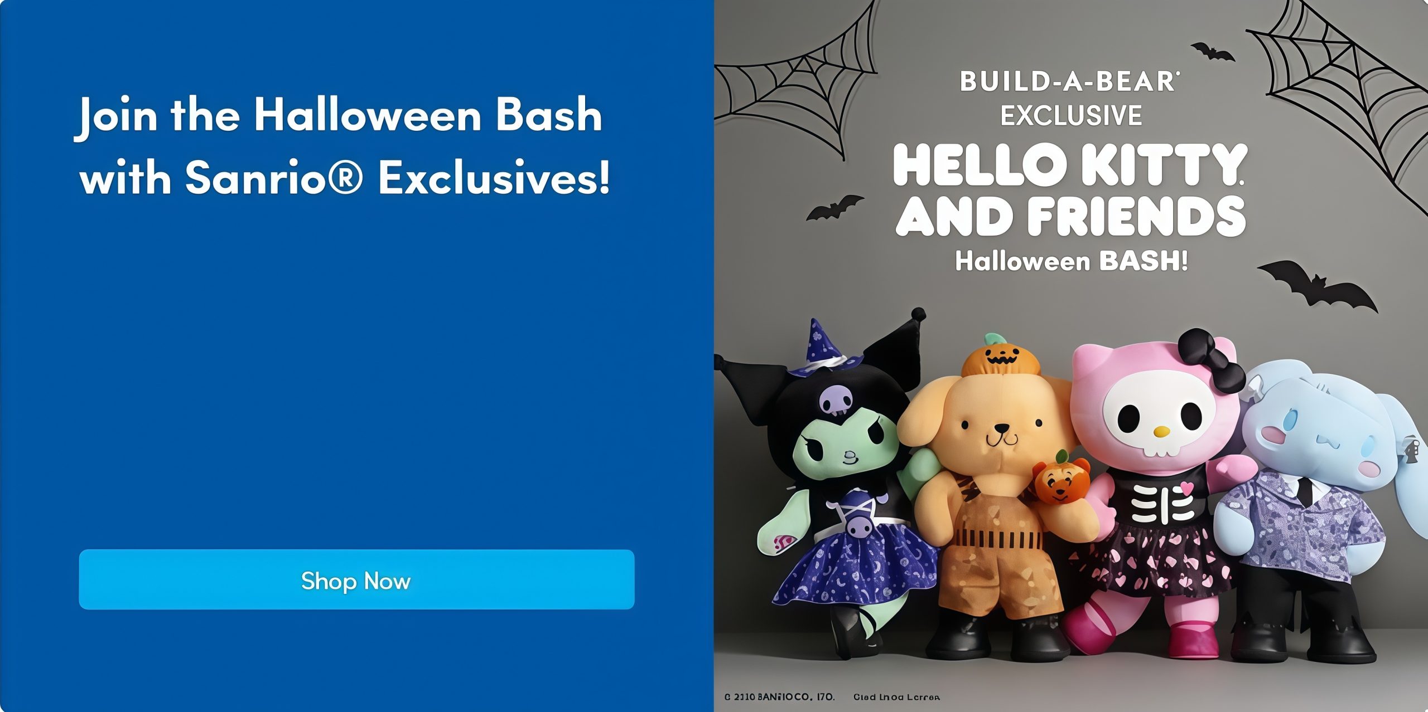Image resolution: width=1428 pixels, height=712 pixels.
Task: Click the small bat beside right spider web
Action: click(x=1213, y=52)
